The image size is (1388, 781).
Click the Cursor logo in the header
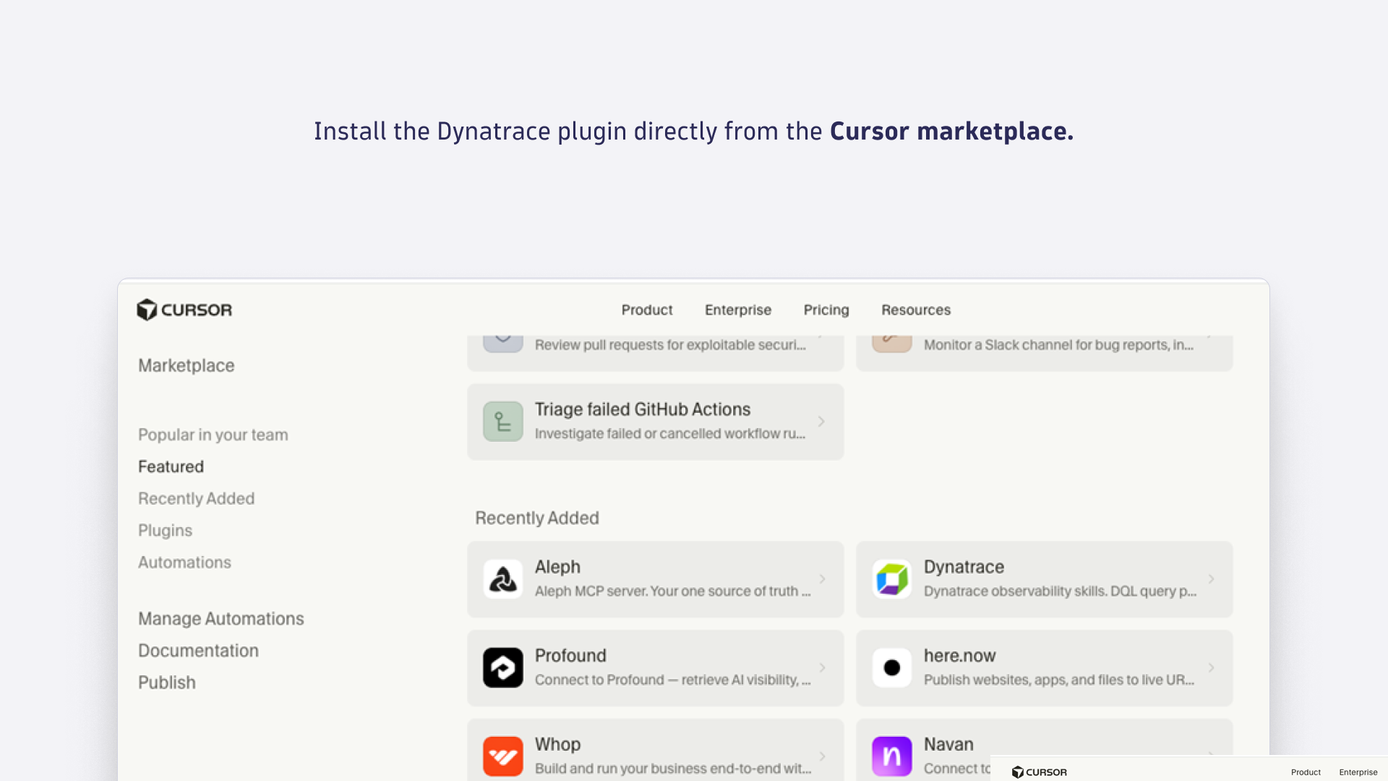184,310
